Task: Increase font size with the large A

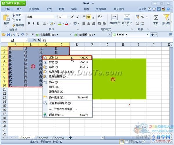Action: point(72,17)
